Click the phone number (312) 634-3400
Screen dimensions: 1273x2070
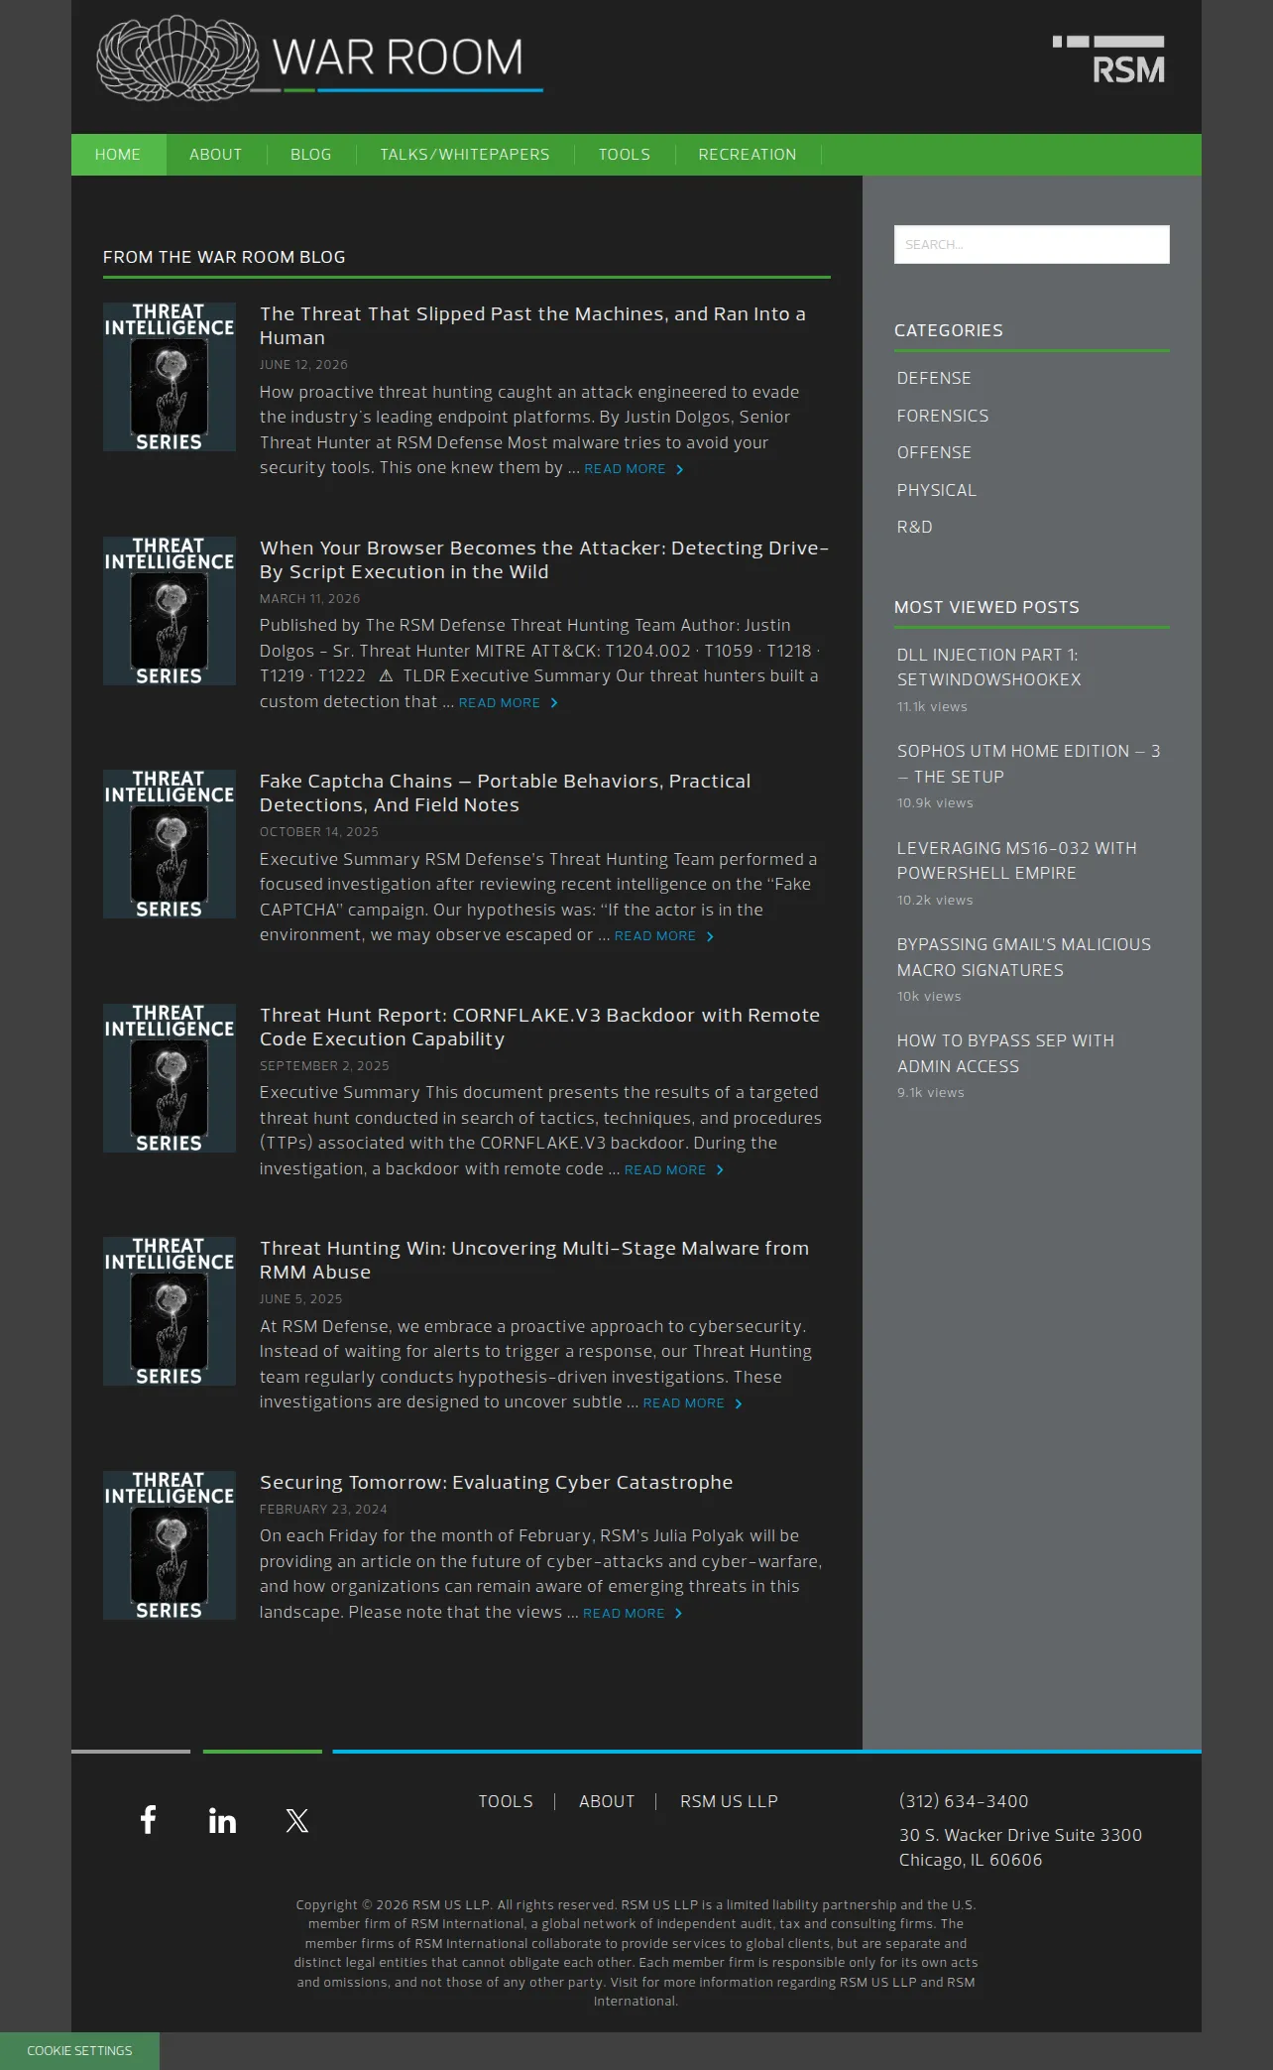point(964,1801)
